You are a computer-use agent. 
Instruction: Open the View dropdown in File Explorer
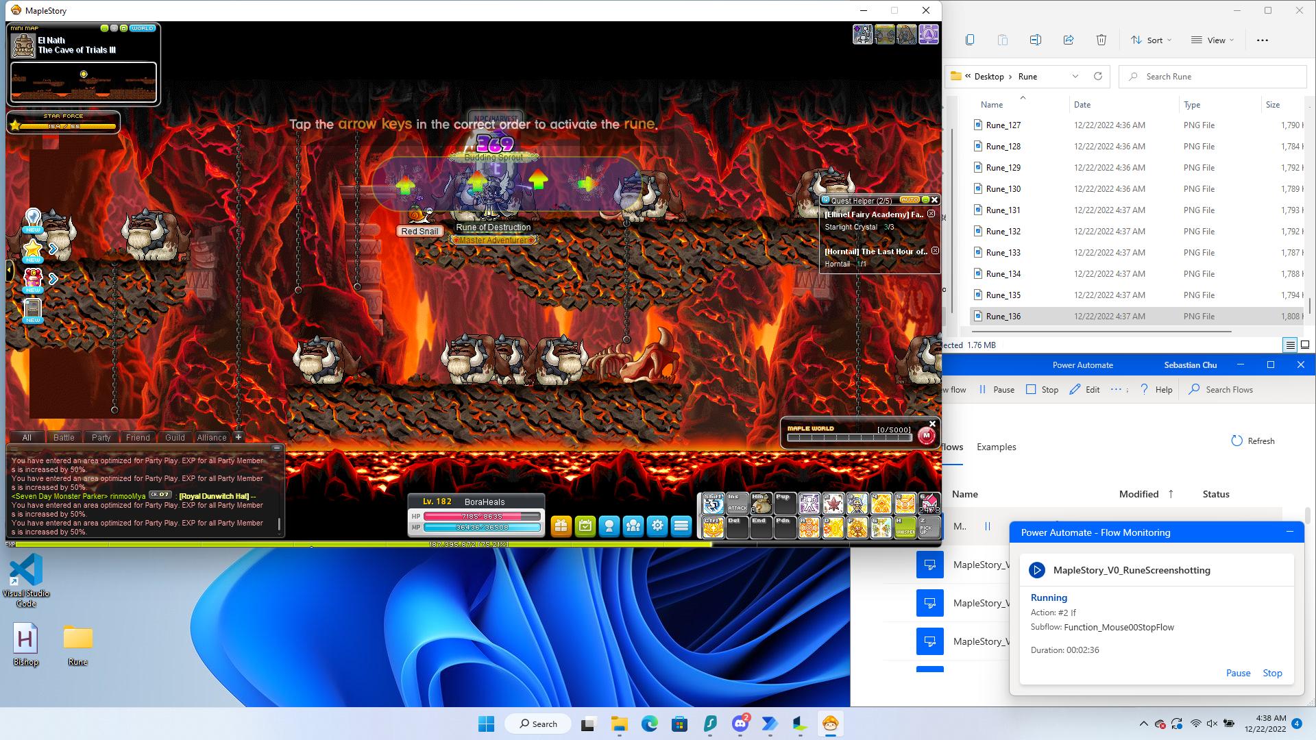pos(1212,40)
